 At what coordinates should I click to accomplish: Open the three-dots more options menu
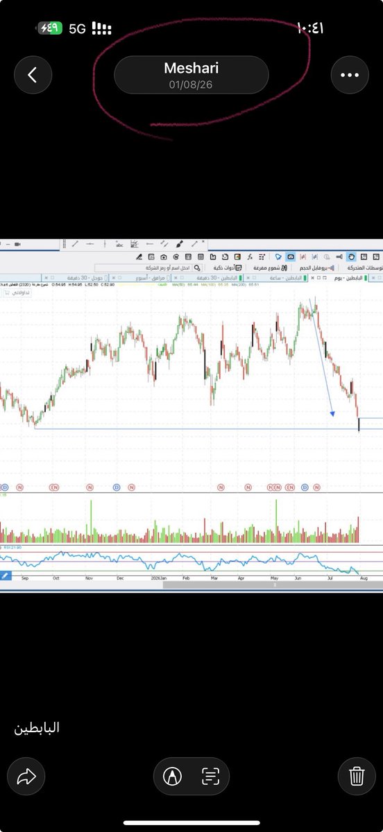pyautogui.click(x=349, y=75)
